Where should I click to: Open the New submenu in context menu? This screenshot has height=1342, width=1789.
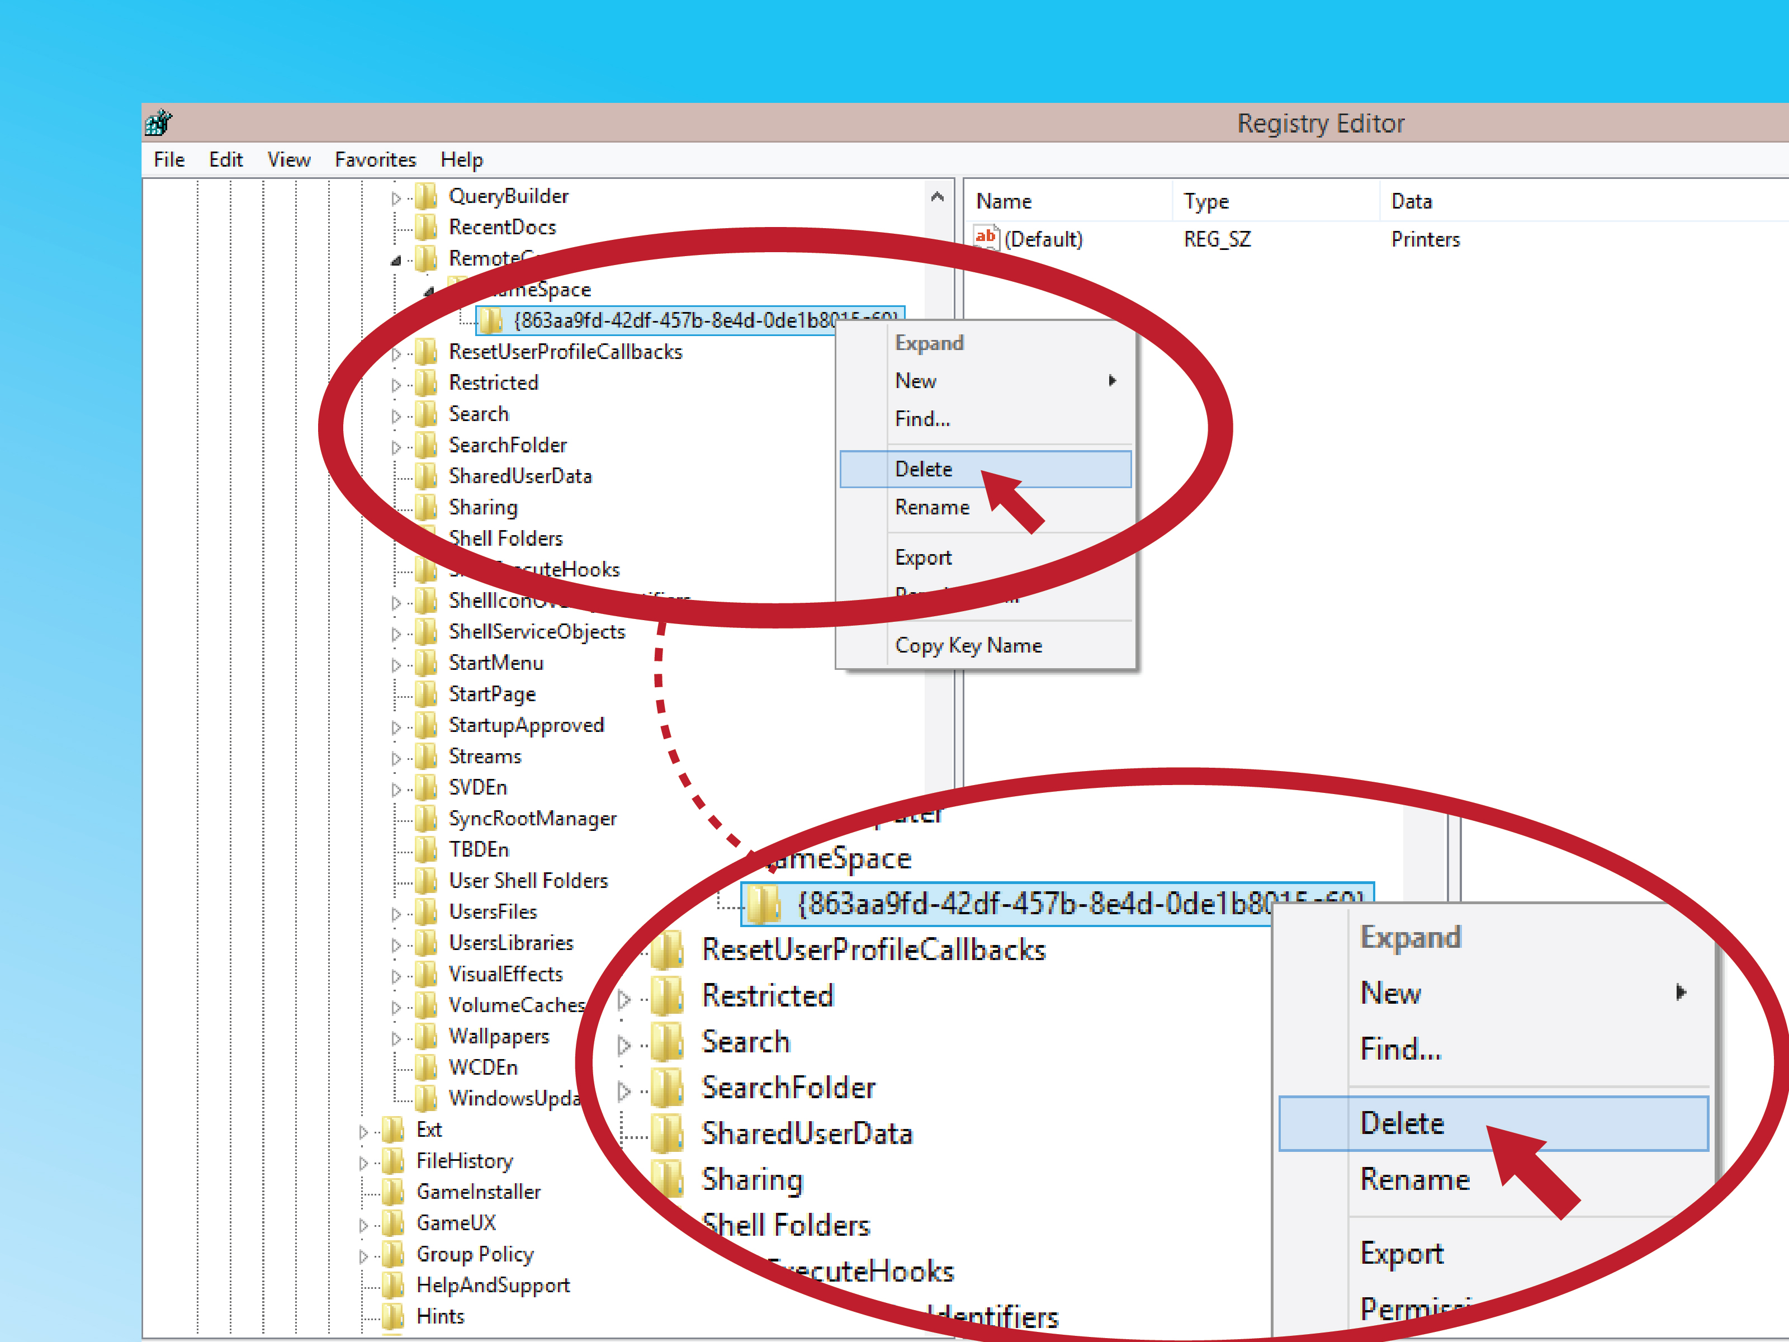pyautogui.click(x=985, y=380)
